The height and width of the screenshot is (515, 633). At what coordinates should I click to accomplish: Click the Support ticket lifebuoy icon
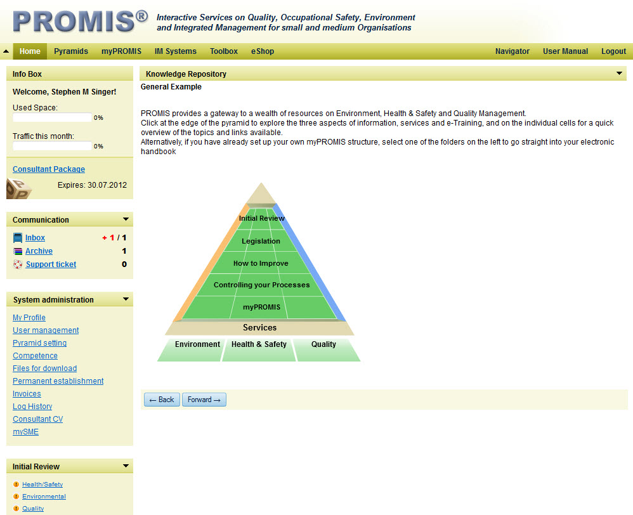[x=18, y=264]
